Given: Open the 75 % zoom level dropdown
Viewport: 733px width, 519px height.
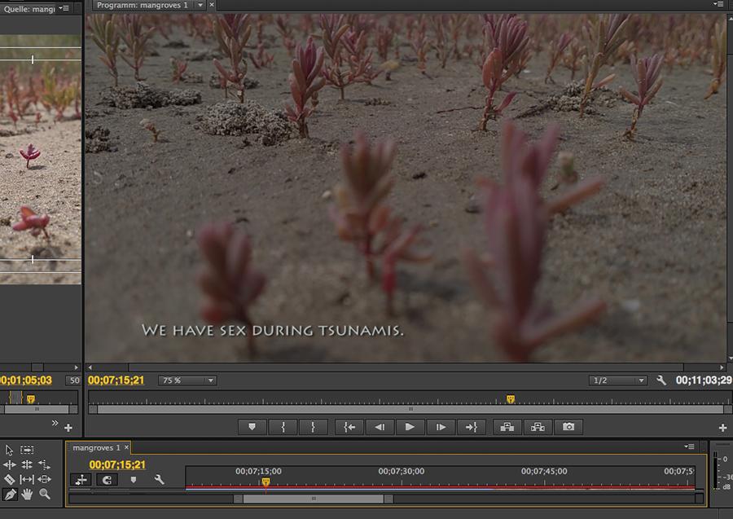Looking at the screenshot, I should click(x=188, y=380).
